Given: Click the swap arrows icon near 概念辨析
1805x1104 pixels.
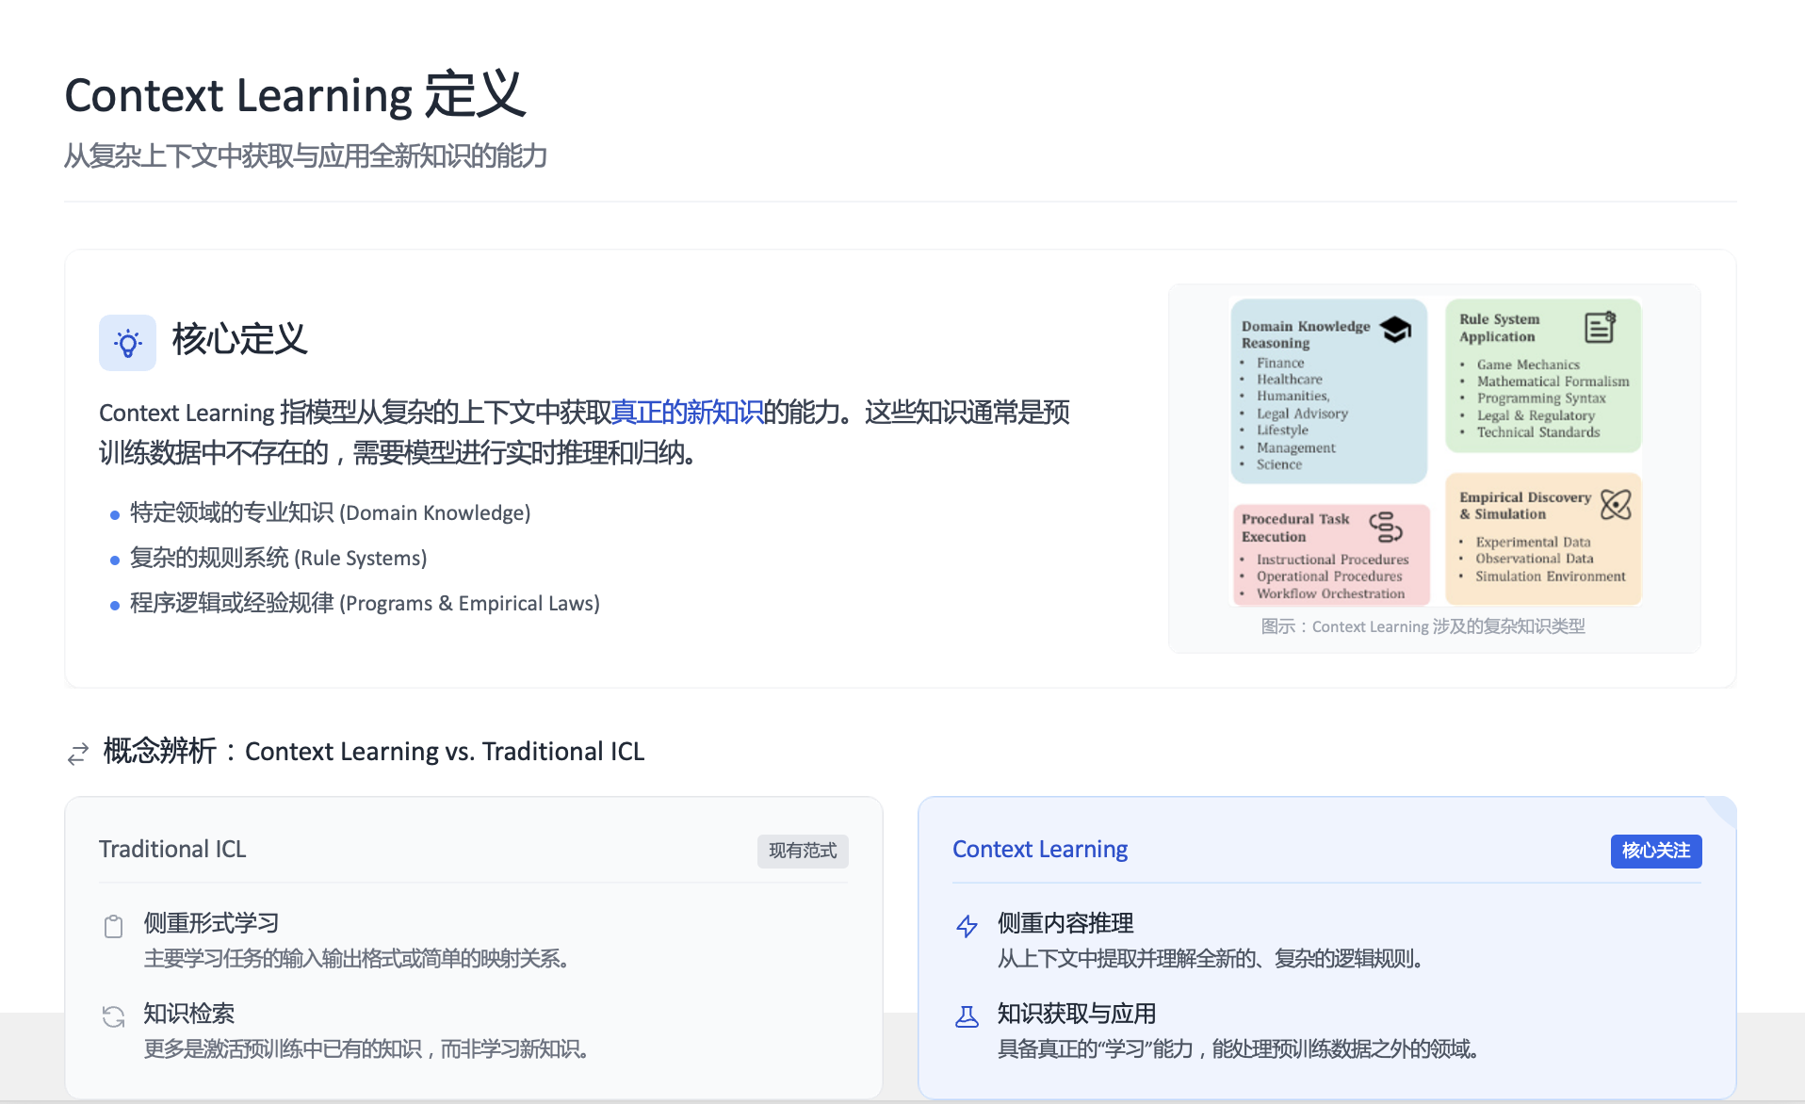Looking at the screenshot, I should (x=78, y=754).
